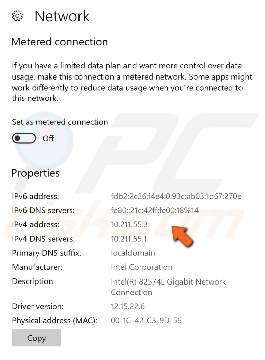Click the Metered connection section heading
The height and width of the screenshot is (360, 265).
[60, 42]
